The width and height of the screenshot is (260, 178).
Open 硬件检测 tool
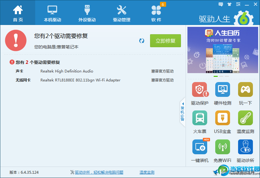coord(223,94)
